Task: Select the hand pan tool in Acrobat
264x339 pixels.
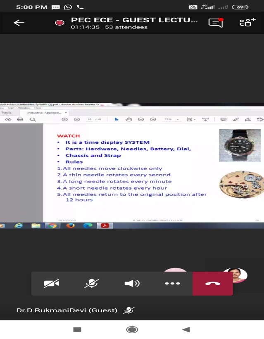Action: click(128, 119)
